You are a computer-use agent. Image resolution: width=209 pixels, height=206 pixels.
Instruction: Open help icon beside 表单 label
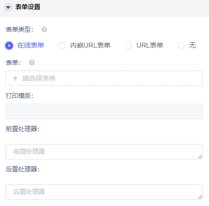pos(32,62)
